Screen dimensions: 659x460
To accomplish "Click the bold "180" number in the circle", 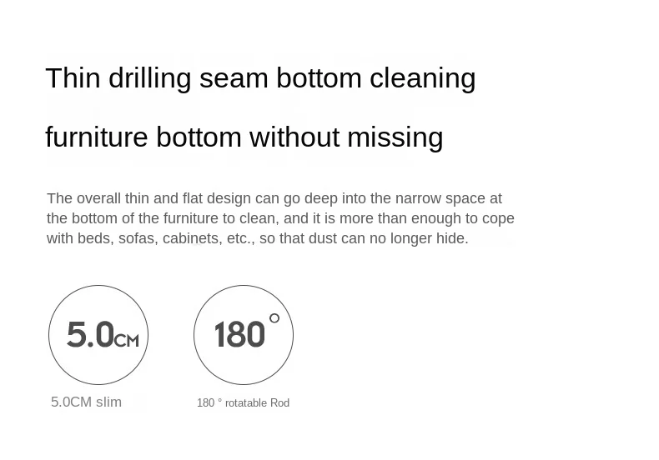I will pyautogui.click(x=239, y=334).
